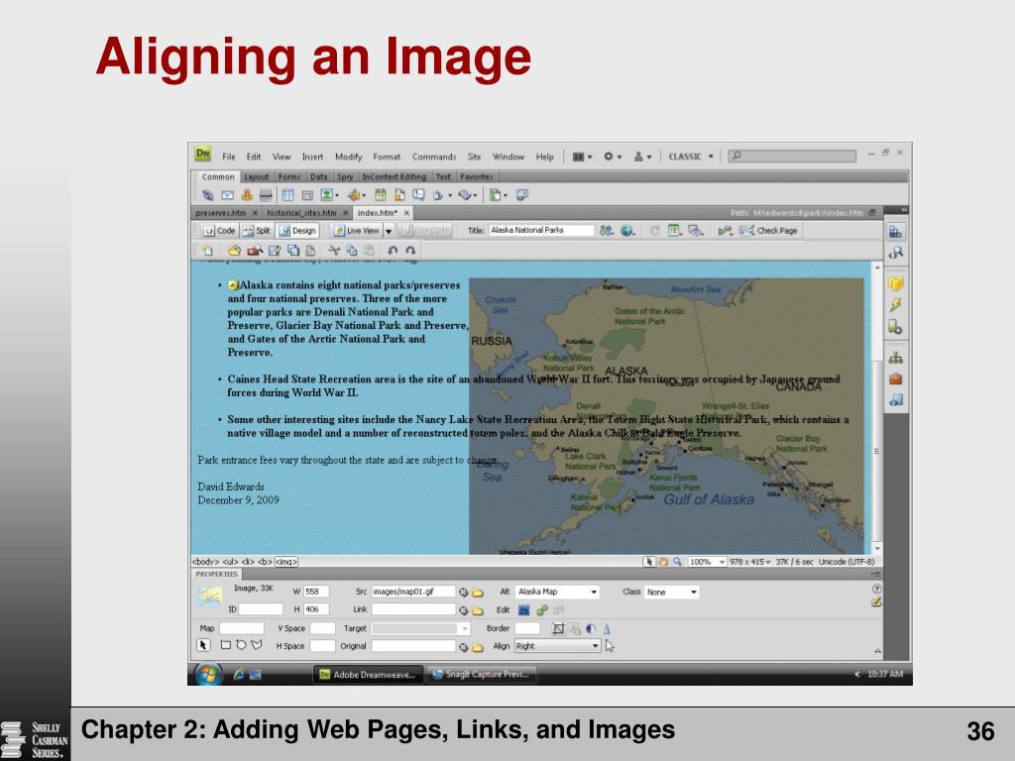1015x761 pixels.
Task: Click the Check Page button
Action: pyautogui.click(x=769, y=230)
